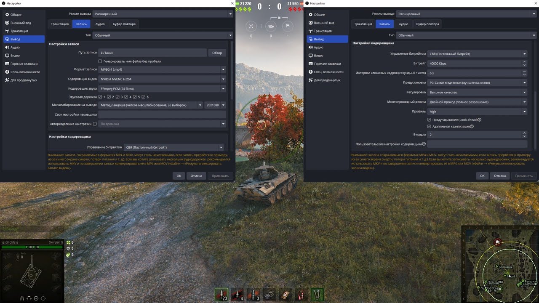Click Обзор button for recording path
539x303 pixels.
217,53
